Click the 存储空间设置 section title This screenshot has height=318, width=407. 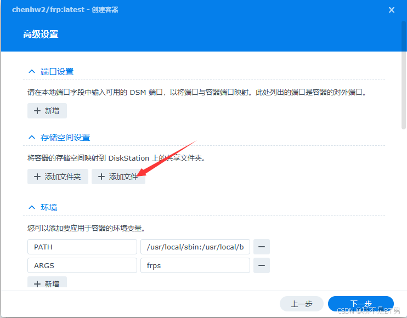(65, 138)
